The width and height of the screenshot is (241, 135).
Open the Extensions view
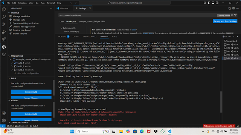[4, 39]
